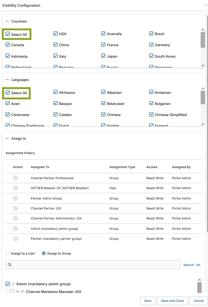208x307 pixels.
Task: Uncheck the Belarusian checkbox
Action: point(103,103)
